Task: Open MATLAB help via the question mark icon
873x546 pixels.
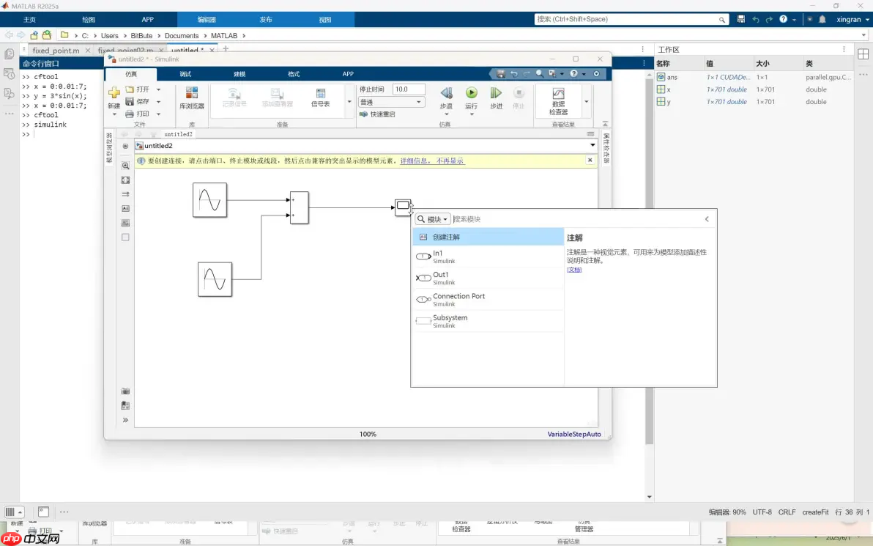Action: click(783, 20)
